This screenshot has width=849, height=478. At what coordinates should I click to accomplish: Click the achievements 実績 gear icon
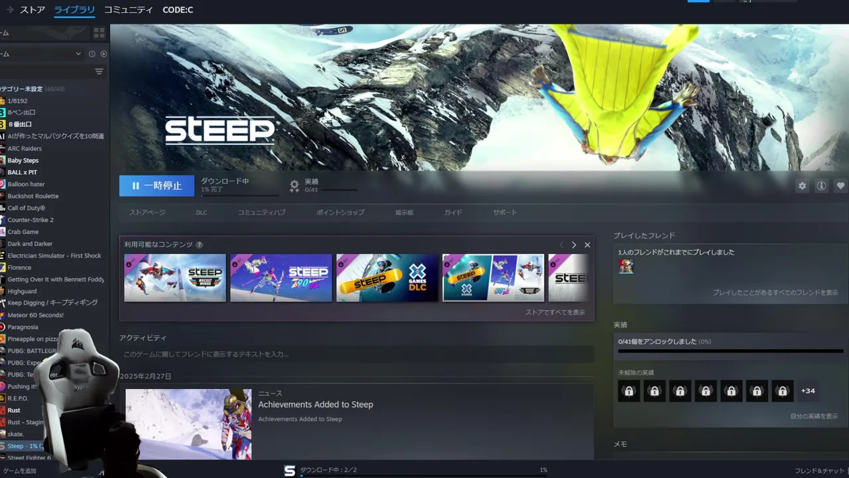294,186
